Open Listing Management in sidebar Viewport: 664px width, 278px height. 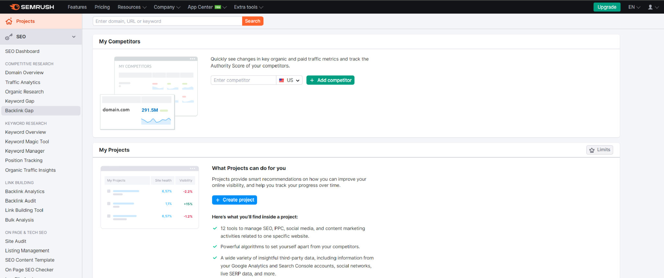(x=27, y=250)
